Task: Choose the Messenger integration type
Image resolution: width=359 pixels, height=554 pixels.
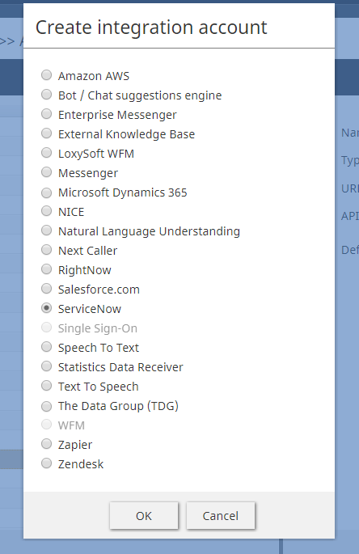Action: pos(46,172)
